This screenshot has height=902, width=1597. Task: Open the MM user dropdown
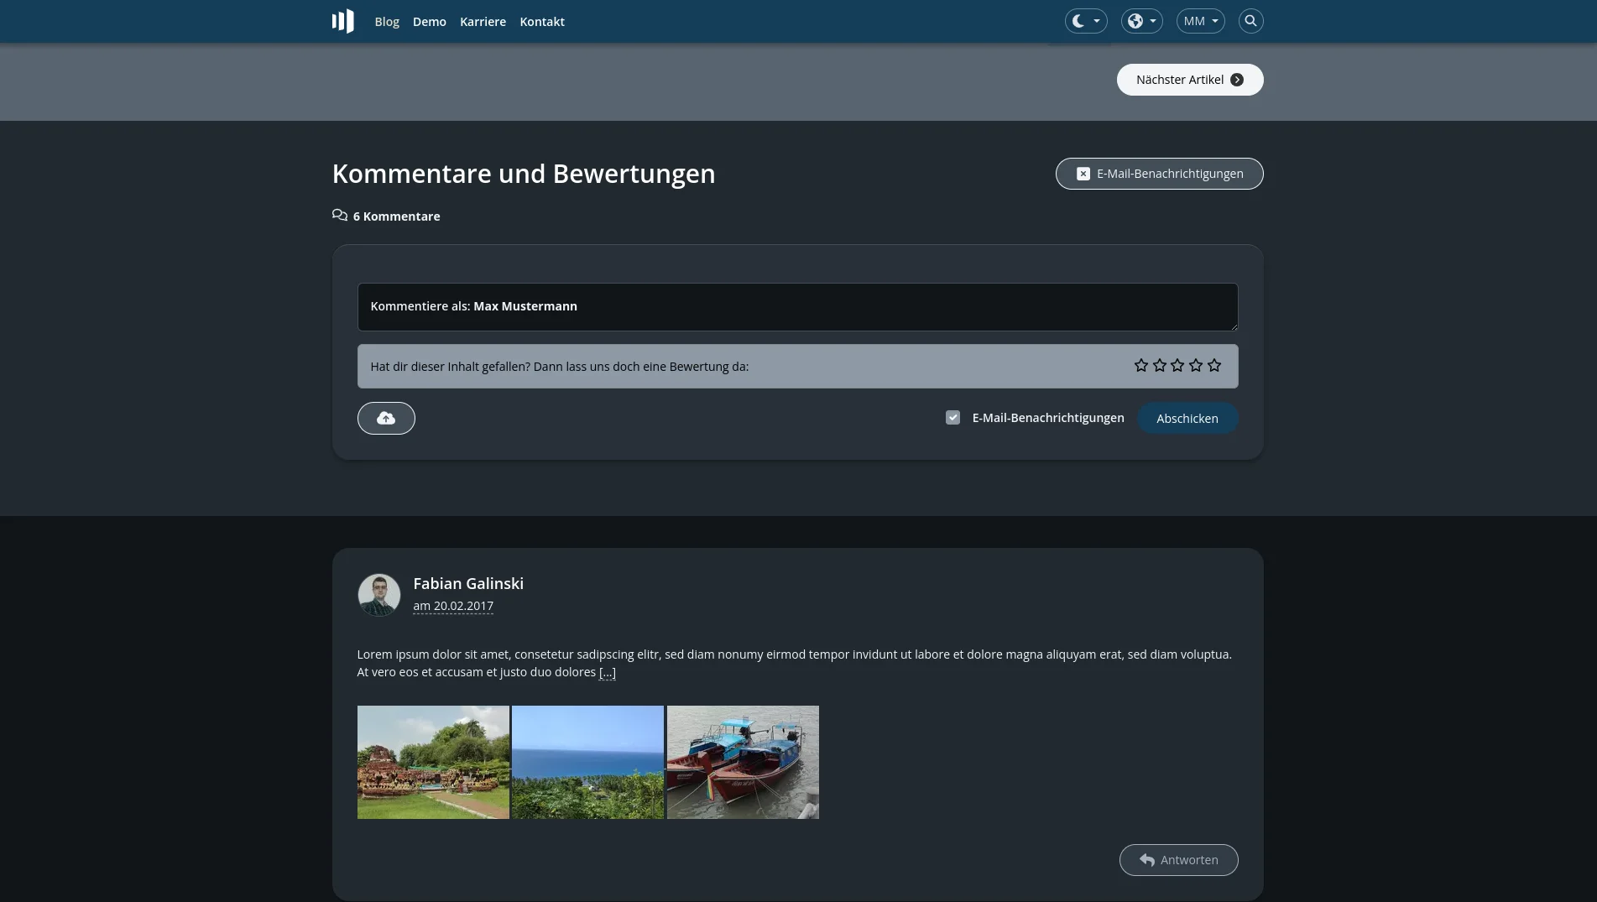[1200, 20]
